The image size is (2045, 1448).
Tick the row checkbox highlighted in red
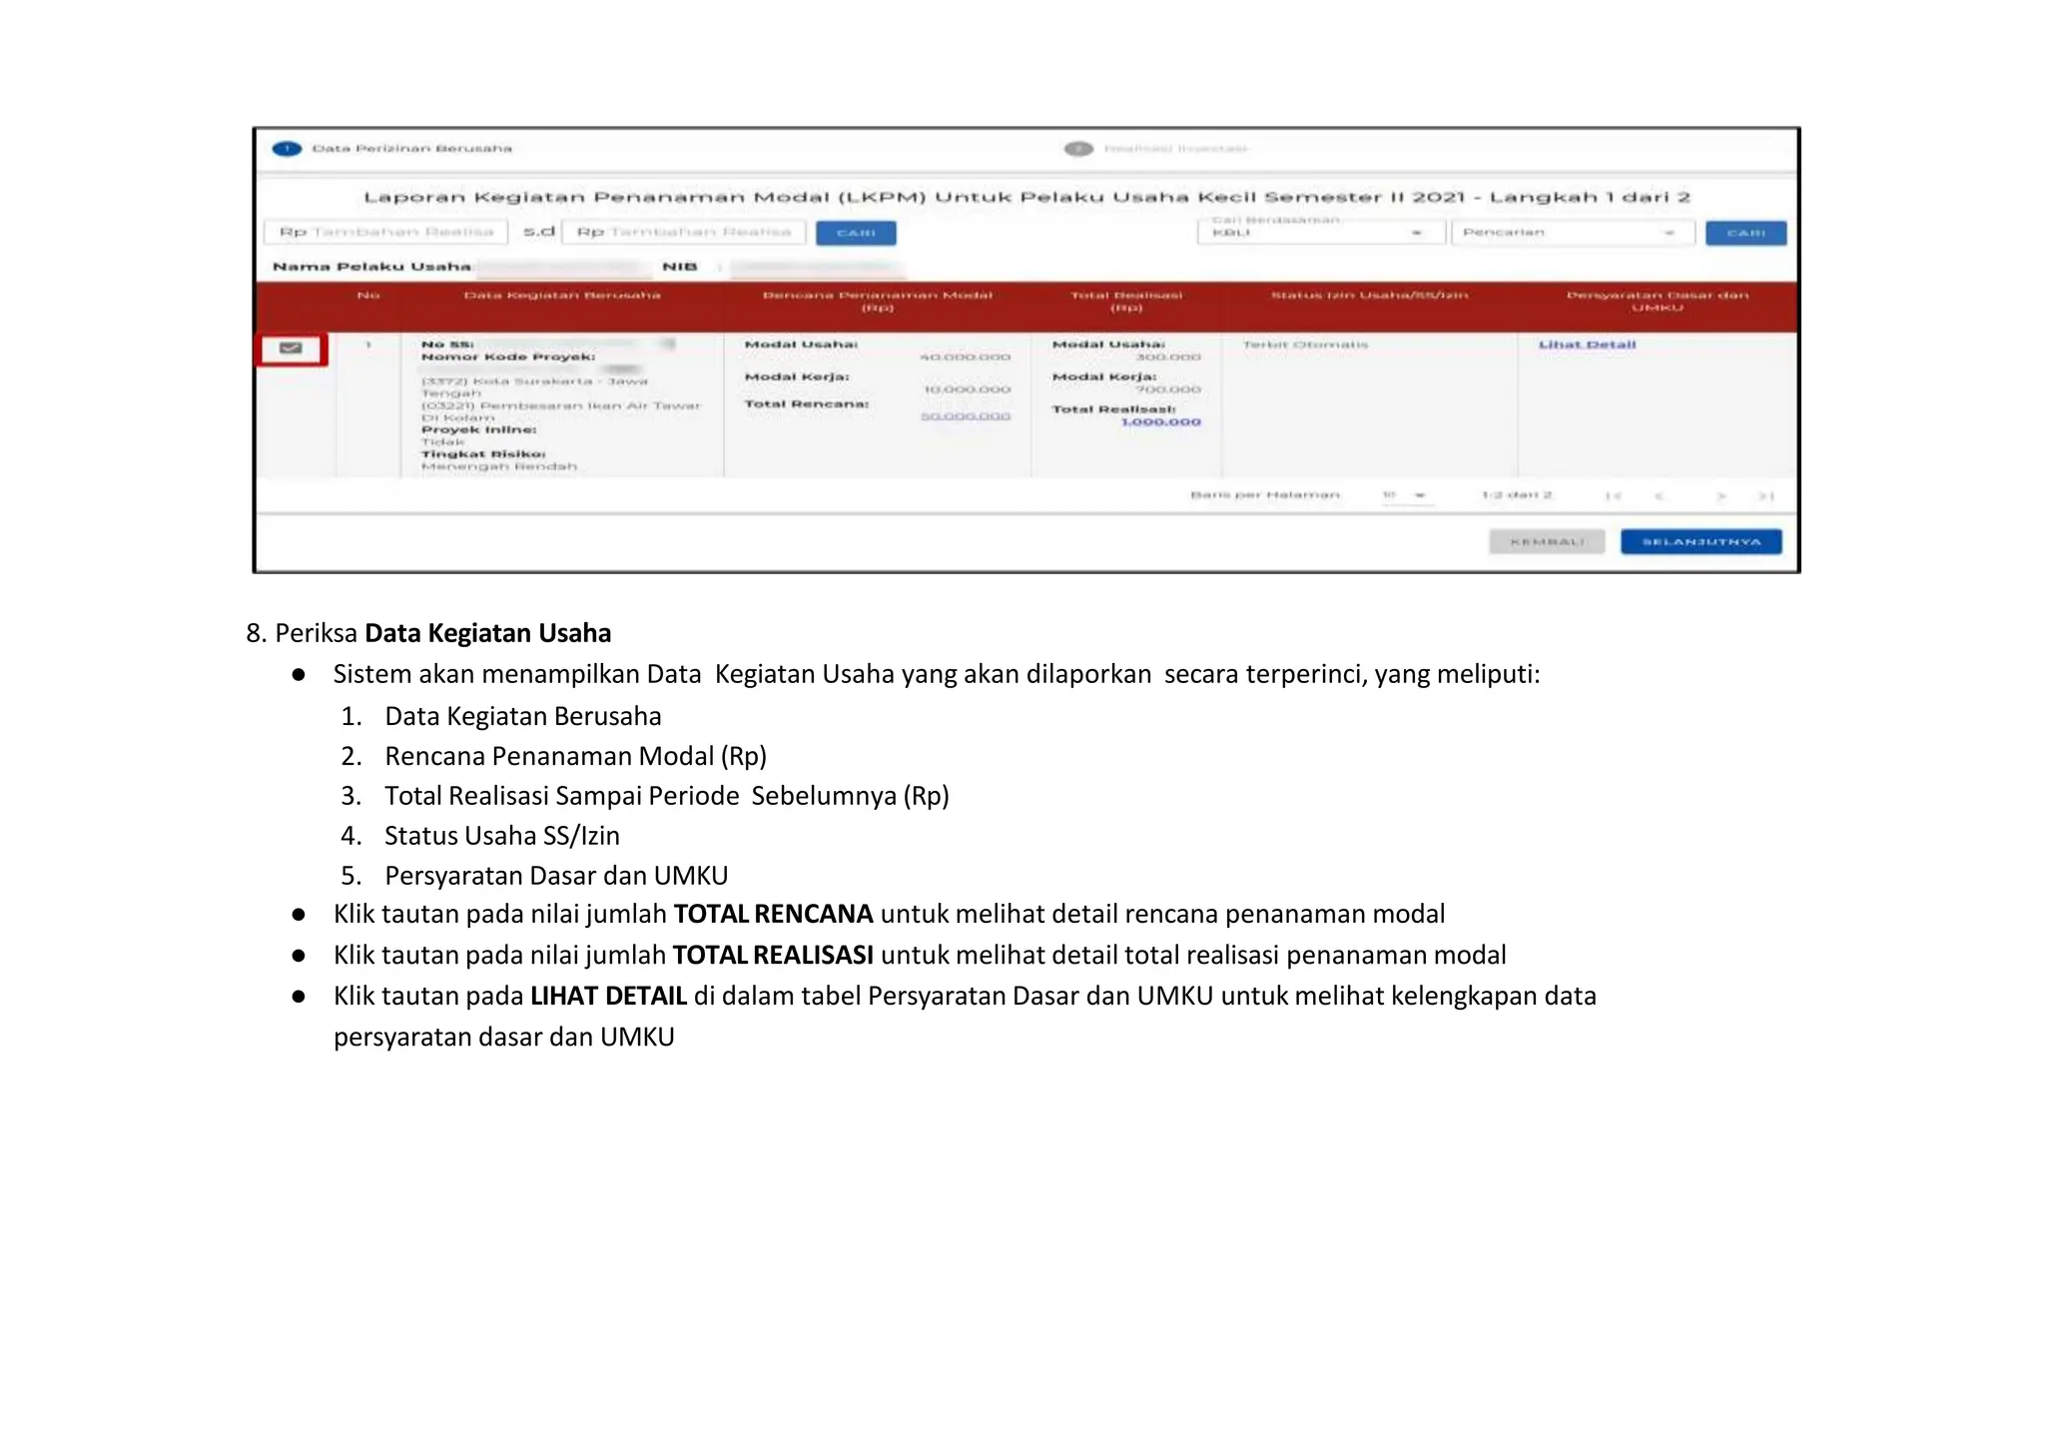click(291, 349)
